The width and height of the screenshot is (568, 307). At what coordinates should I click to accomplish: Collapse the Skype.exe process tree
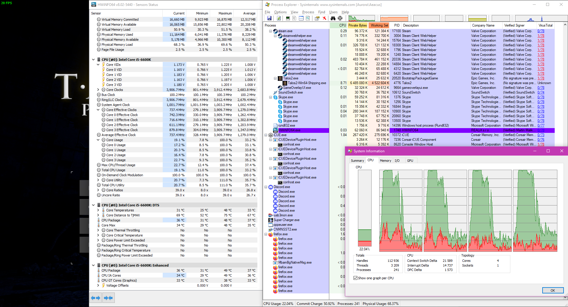click(x=270, y=97)
